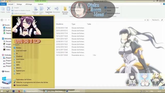Switch to the Gestion tab
165x93 pixels.
tap(40, 4)
